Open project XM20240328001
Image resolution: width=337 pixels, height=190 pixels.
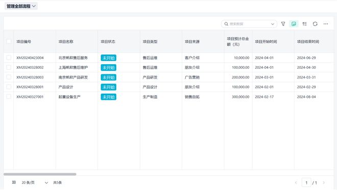point(30,87)
